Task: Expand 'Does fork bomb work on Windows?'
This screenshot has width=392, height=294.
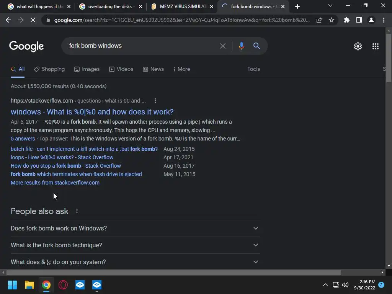Action: coord(135,228)
